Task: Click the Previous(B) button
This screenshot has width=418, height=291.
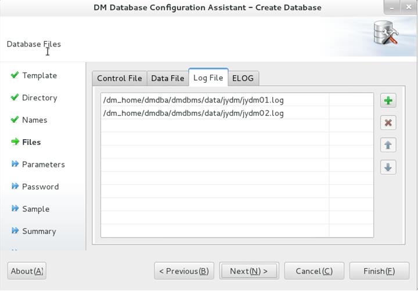Action: point(184,271)
